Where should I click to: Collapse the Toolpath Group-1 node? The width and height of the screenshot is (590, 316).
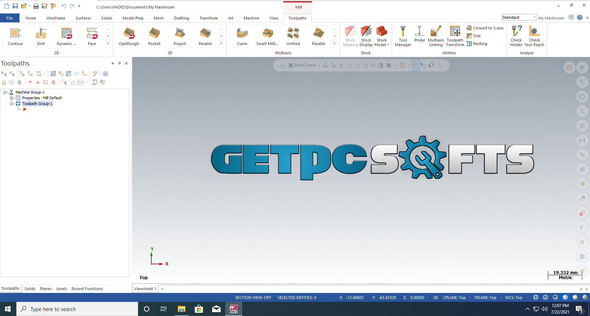11,104
